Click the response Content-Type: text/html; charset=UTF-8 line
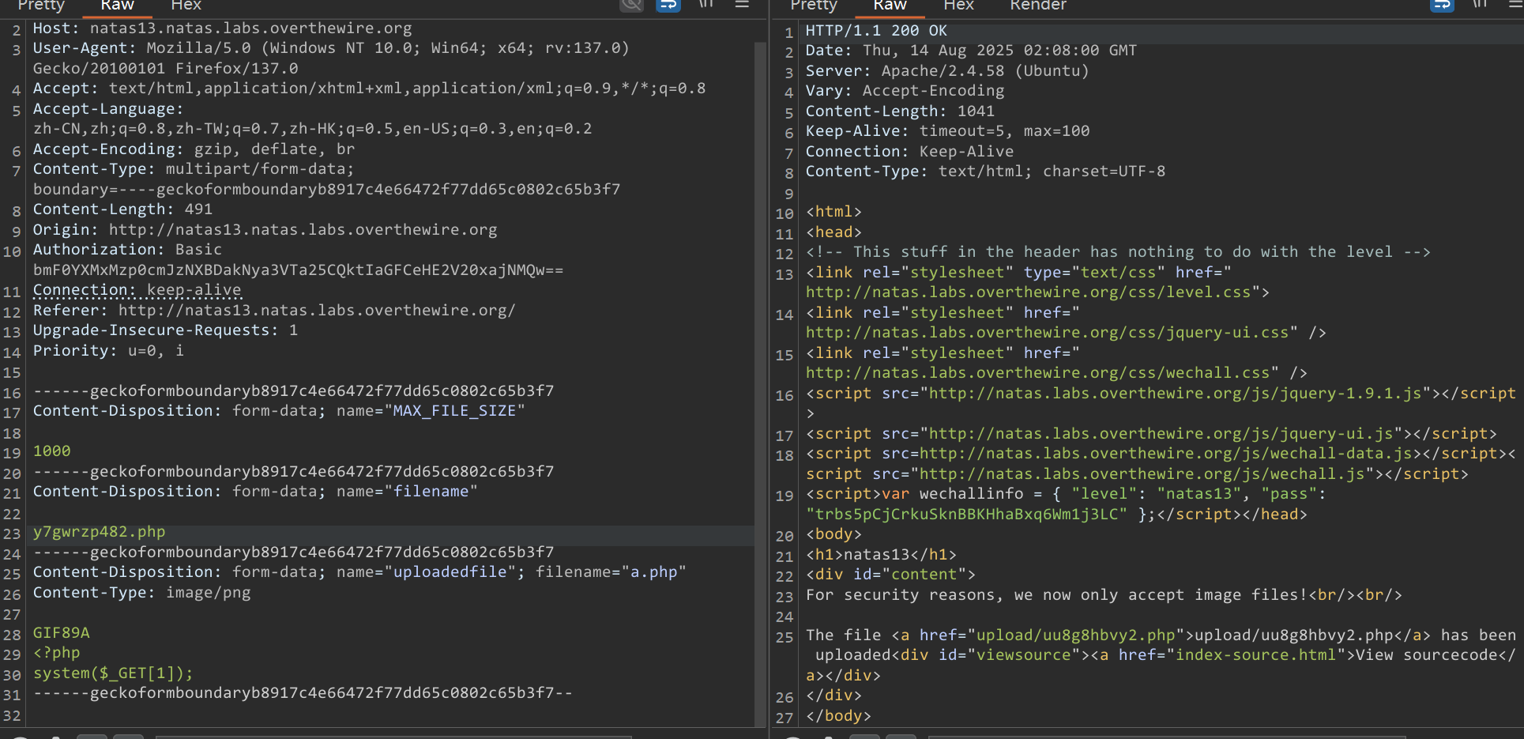Screen dimensions: 1524x739 (985, 172)
